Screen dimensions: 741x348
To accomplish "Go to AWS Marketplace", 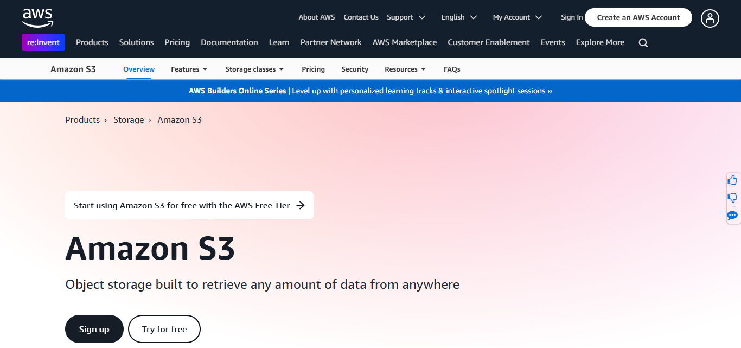I will click(x=405, y=42).
